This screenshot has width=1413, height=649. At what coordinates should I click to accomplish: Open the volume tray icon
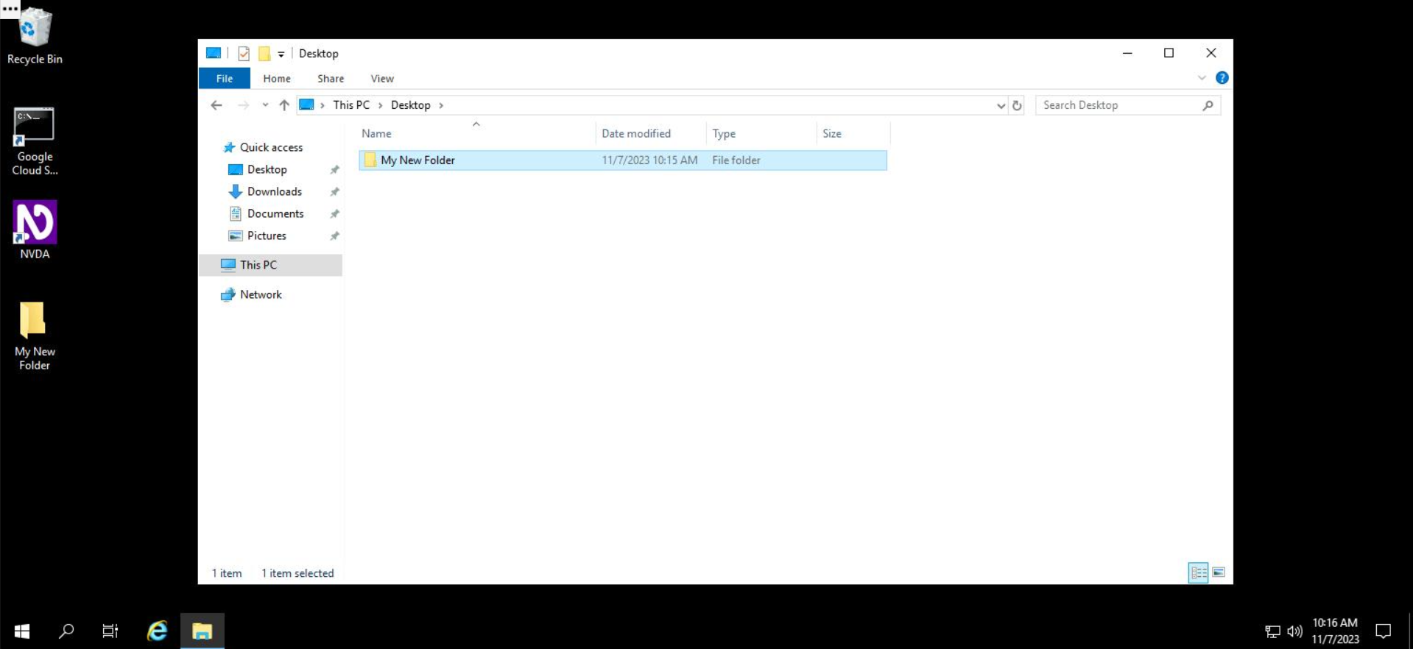[x=1294, y=631]
